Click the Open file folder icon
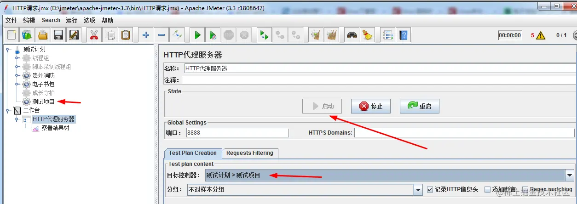The width and height of the screenshot is (577, 204). pyautogui.click(x=43, y=35)
